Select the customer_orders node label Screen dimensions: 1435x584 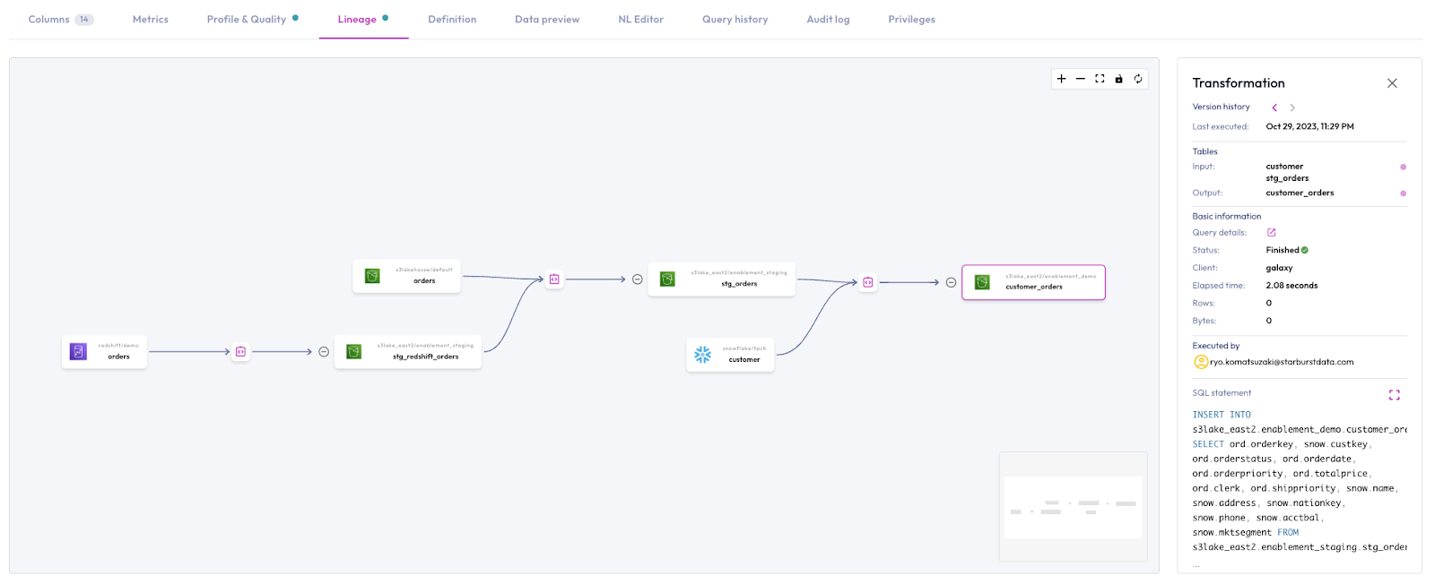pos(1034,288)
